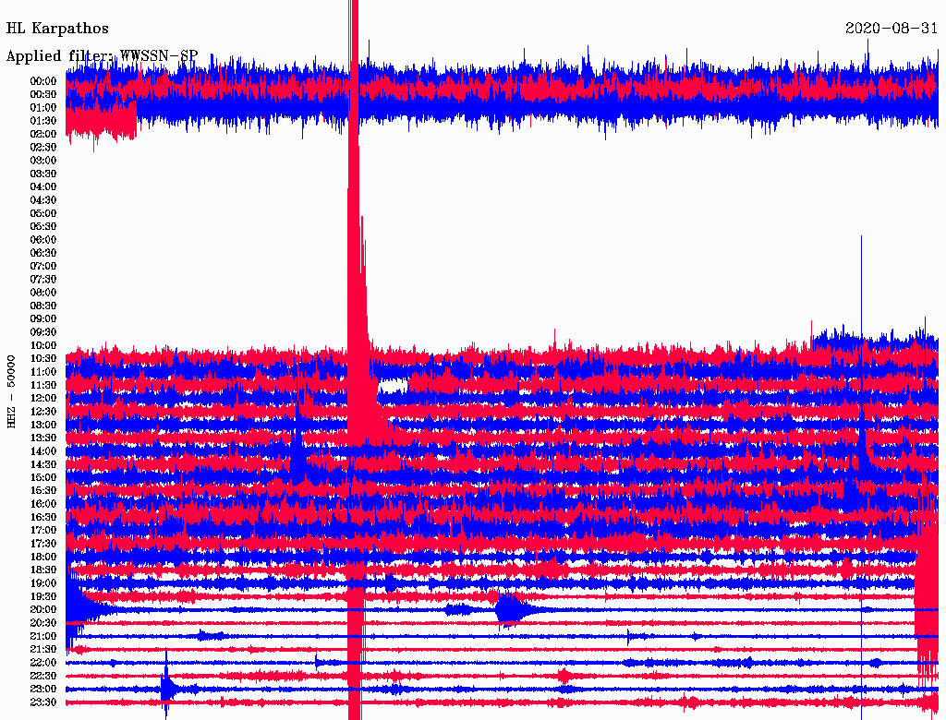This screenshot has width=946, height=720.
Task: Select the '10:30' time label
Action: click(x=43, y=359)
